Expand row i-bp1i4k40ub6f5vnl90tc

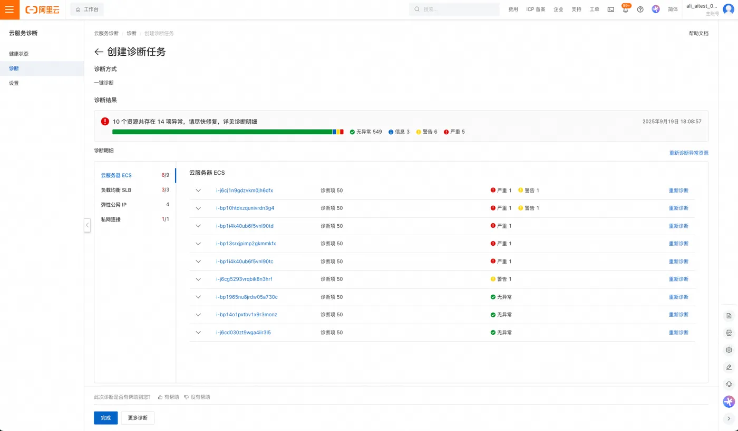click(198, 262)
